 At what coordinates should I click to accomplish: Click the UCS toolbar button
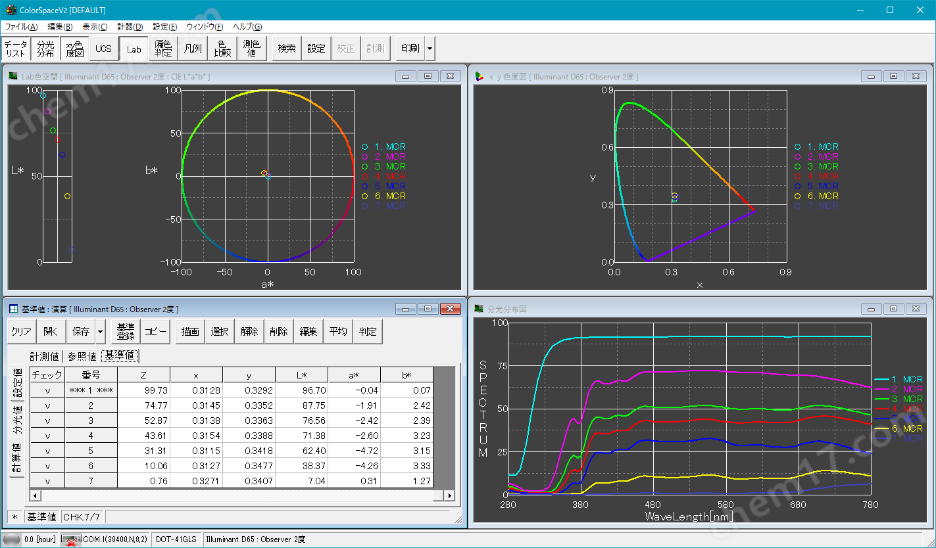point(103,49)
